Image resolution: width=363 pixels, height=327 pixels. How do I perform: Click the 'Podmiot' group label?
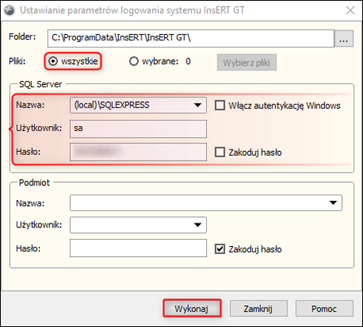pyautogui.click(x=34, y=182)
